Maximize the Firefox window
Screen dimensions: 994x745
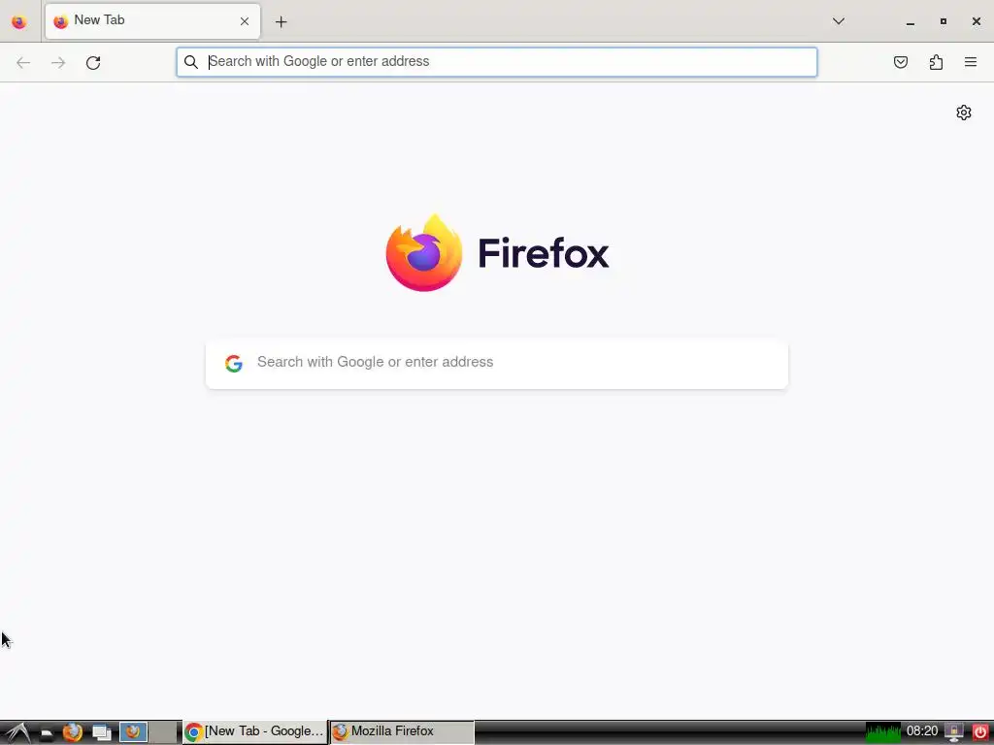pos(944,21)
